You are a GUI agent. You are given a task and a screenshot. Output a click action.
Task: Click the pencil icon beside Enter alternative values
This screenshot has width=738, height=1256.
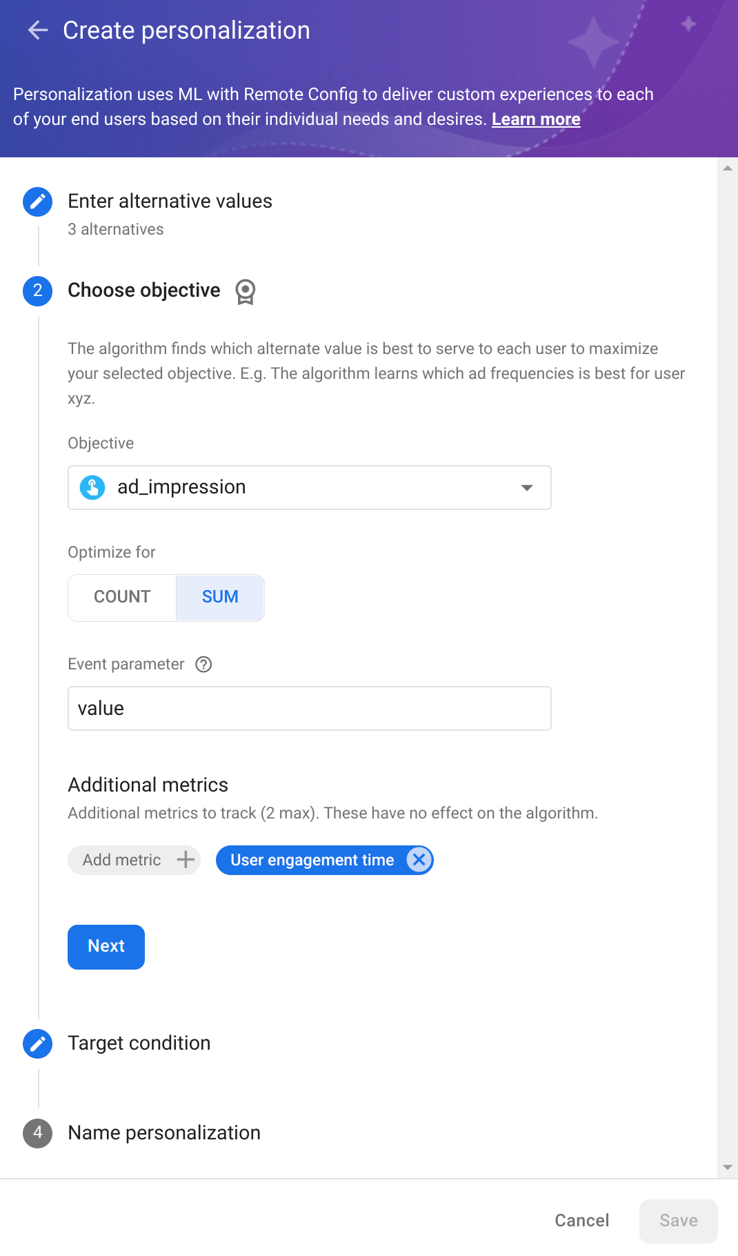tap(37, 202)
